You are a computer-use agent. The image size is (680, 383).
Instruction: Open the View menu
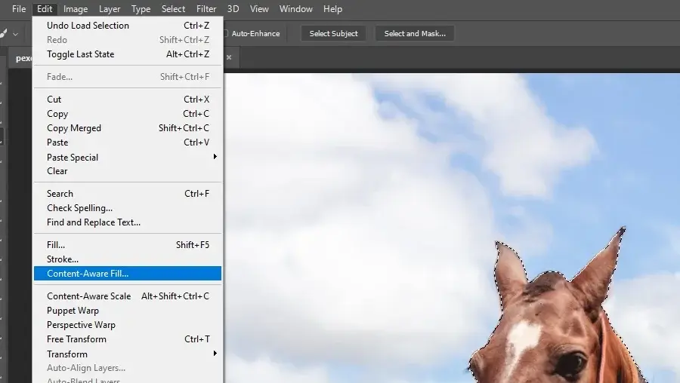click(x=259, y=8)
